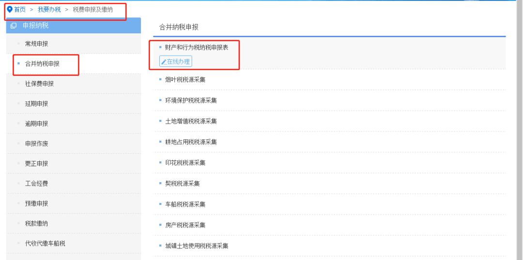The width and height of the screenshot is (523, 260).
Task: Open 申报作废 sidebar item
Action: (x=37, y=144)
